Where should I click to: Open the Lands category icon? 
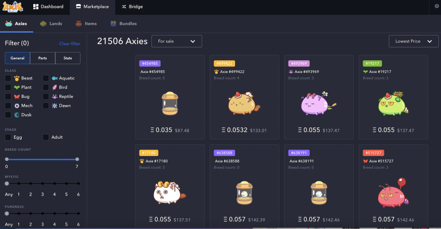pos(44,24)
